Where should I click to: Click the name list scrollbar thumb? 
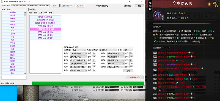point(25,14)
